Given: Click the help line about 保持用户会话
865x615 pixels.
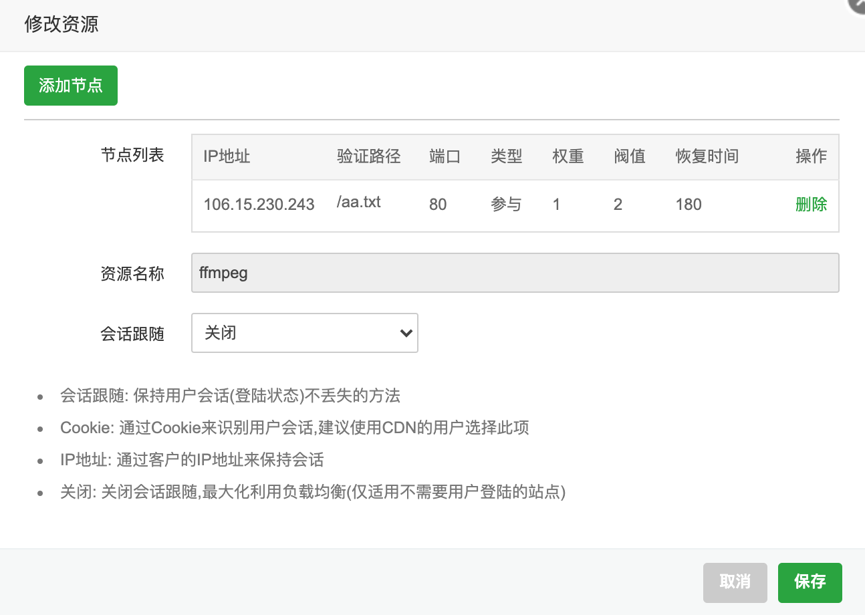Looking at the screenshot, I should coord(230,396).
